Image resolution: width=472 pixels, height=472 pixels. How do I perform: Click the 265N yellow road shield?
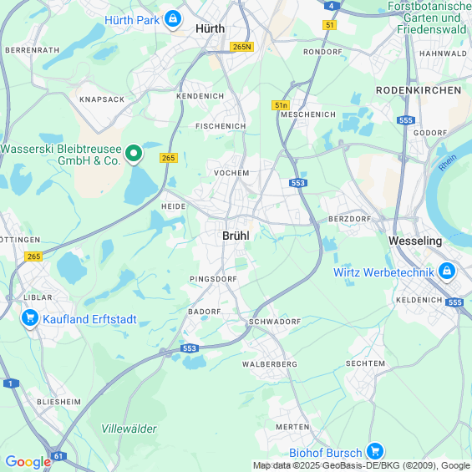pyautogui.click(x=241, y=47)
